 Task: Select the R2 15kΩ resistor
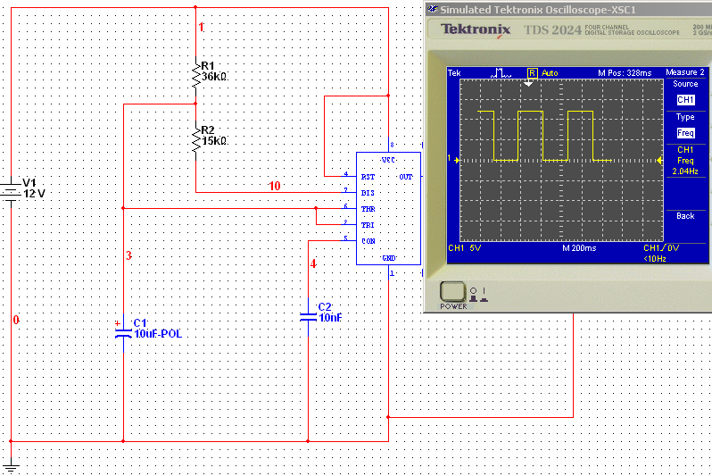tap(195, 140)
